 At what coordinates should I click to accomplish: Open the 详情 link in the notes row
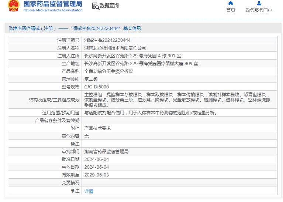(x=89, y=191)
